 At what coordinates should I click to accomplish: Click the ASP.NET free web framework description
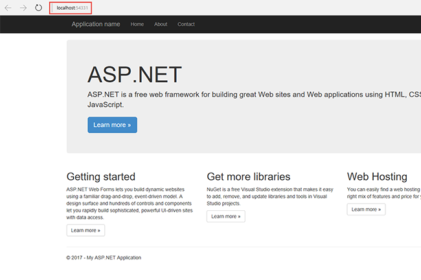254,100
